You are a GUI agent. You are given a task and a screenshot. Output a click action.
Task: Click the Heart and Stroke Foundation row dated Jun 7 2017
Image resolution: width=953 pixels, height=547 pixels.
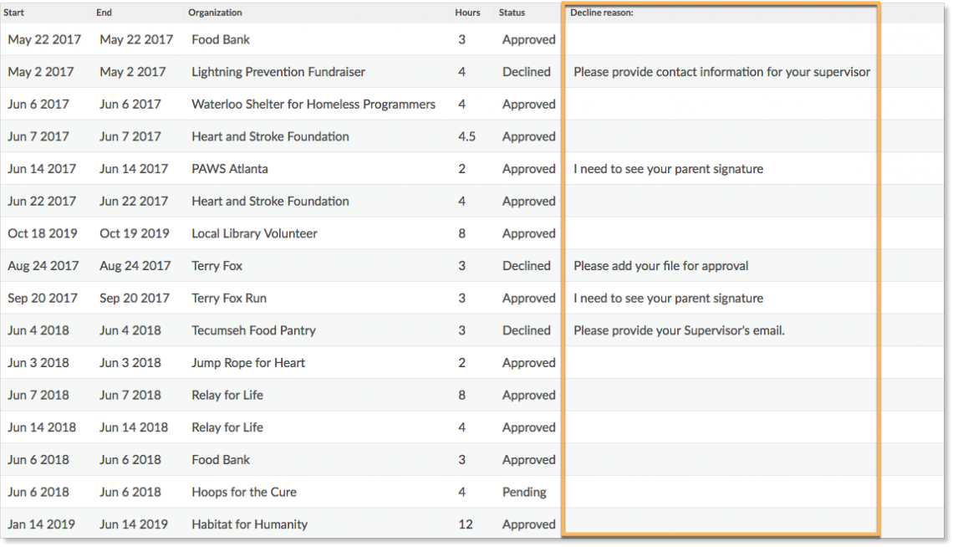[269, 136]
